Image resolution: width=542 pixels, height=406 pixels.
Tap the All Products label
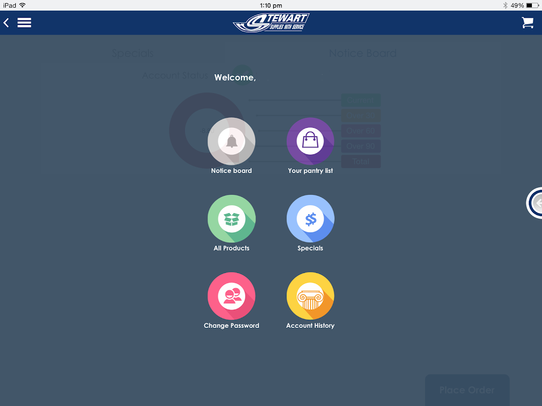click(231, 248)
